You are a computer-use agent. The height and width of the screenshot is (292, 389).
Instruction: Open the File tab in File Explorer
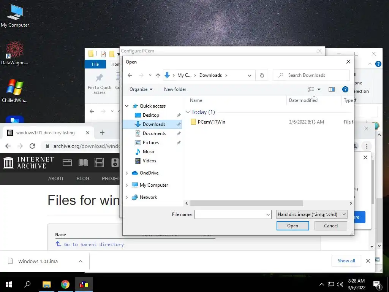[x=95, y=64]
